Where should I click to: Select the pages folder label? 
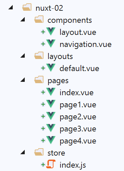[x=58, y=81]
